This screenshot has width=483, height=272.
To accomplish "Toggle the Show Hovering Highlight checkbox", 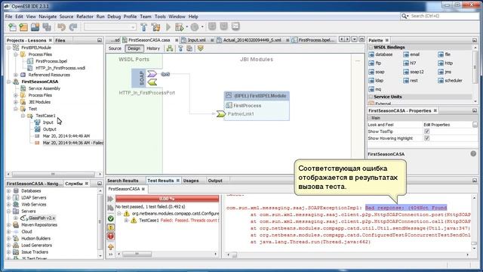I will [426, 138].
